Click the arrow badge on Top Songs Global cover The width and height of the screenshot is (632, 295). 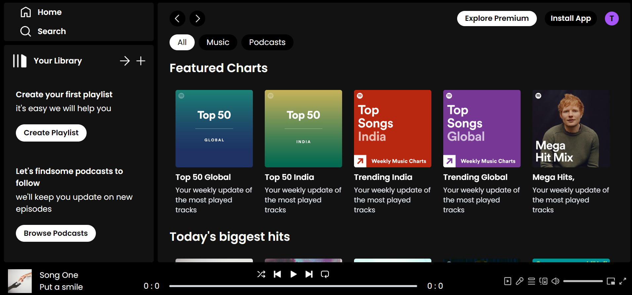pos(450,161)
